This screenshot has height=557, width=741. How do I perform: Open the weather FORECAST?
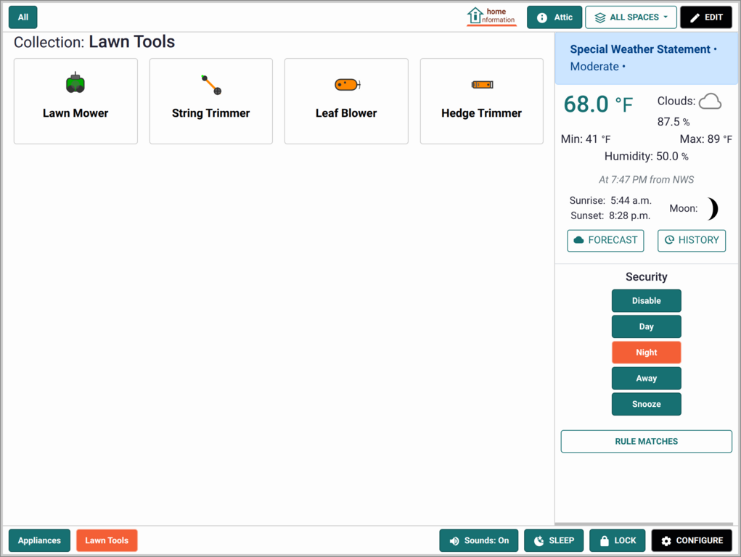tap(605, 241)
